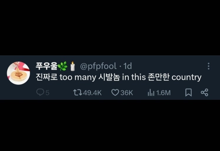Click the share icon

204,92
